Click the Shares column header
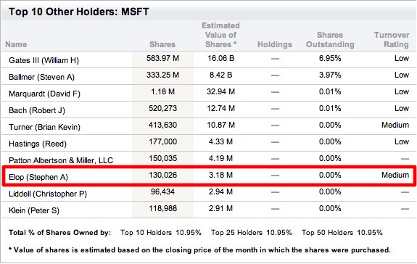Viewport: 417px width, 264px height. coord(162,44)
